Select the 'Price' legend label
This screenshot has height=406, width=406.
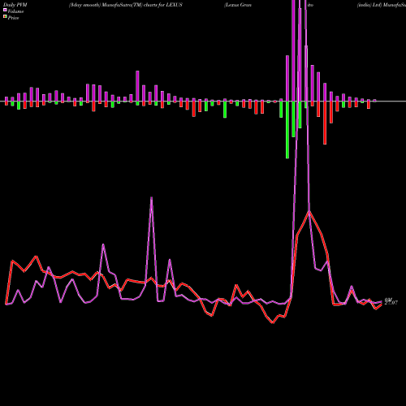point(13,18)
